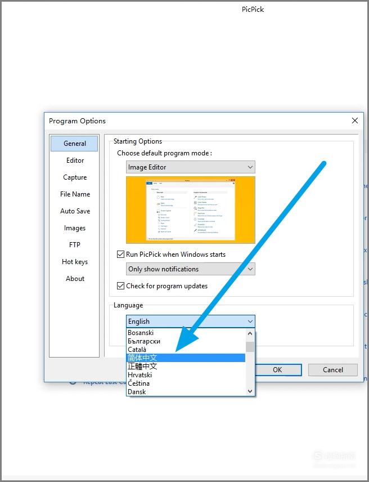Screen dimensions: 369x482
Task: Go to Auto Save settings
Action: tap(75, 211)
